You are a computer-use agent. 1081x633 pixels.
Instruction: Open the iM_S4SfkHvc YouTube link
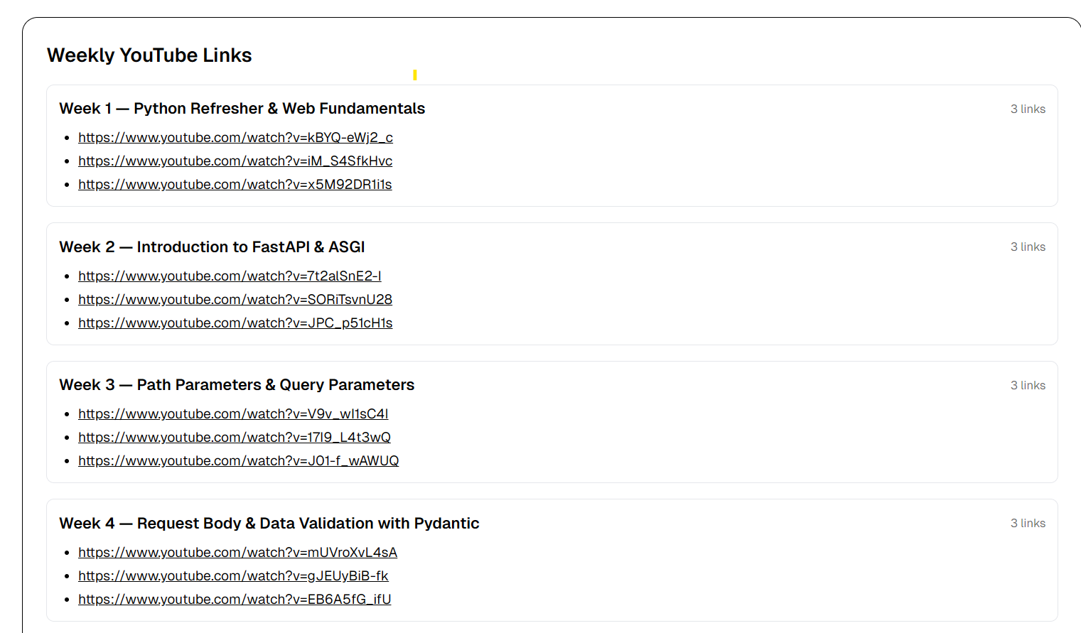tap(235, 161)
